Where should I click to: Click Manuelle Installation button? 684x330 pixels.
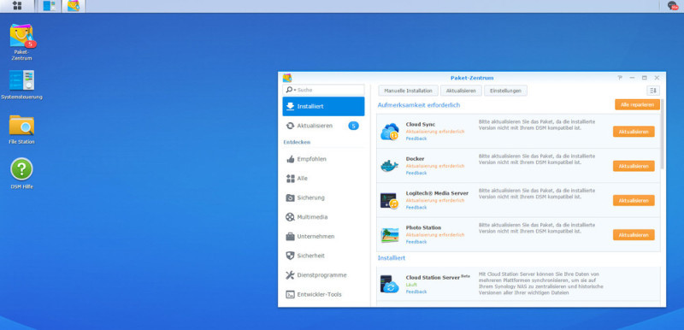(x=408, y=91)
